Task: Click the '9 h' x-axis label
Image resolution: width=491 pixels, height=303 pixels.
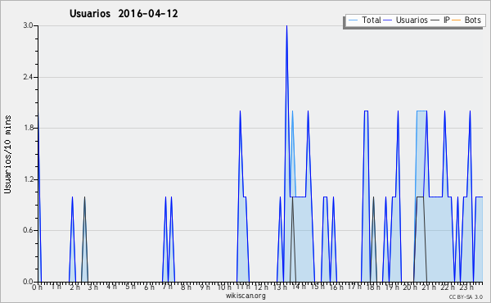Action: click(x=205, y=287)
